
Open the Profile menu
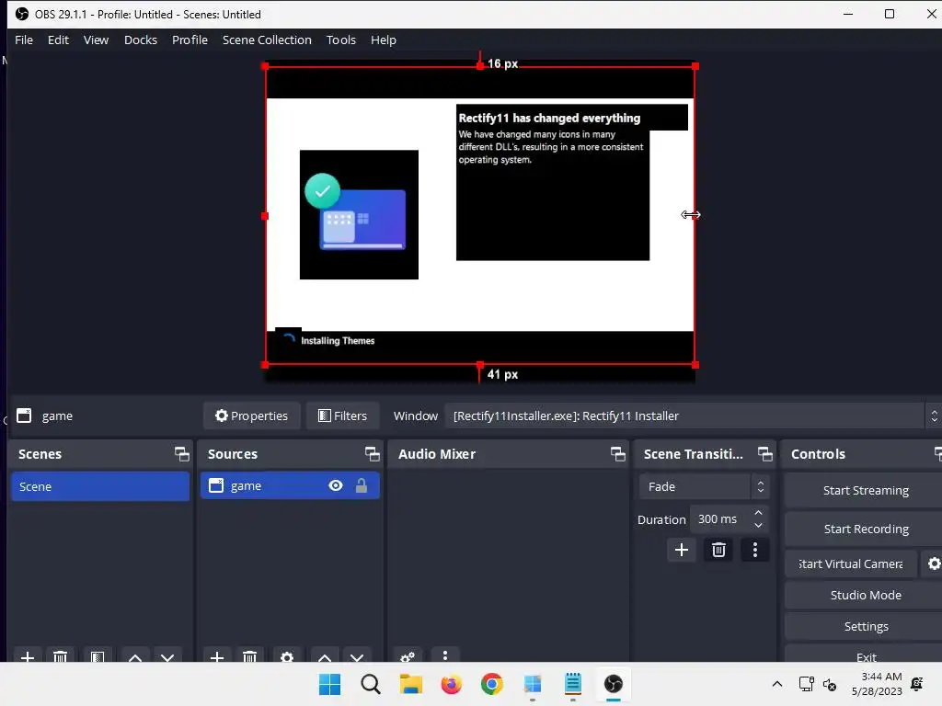190,40
